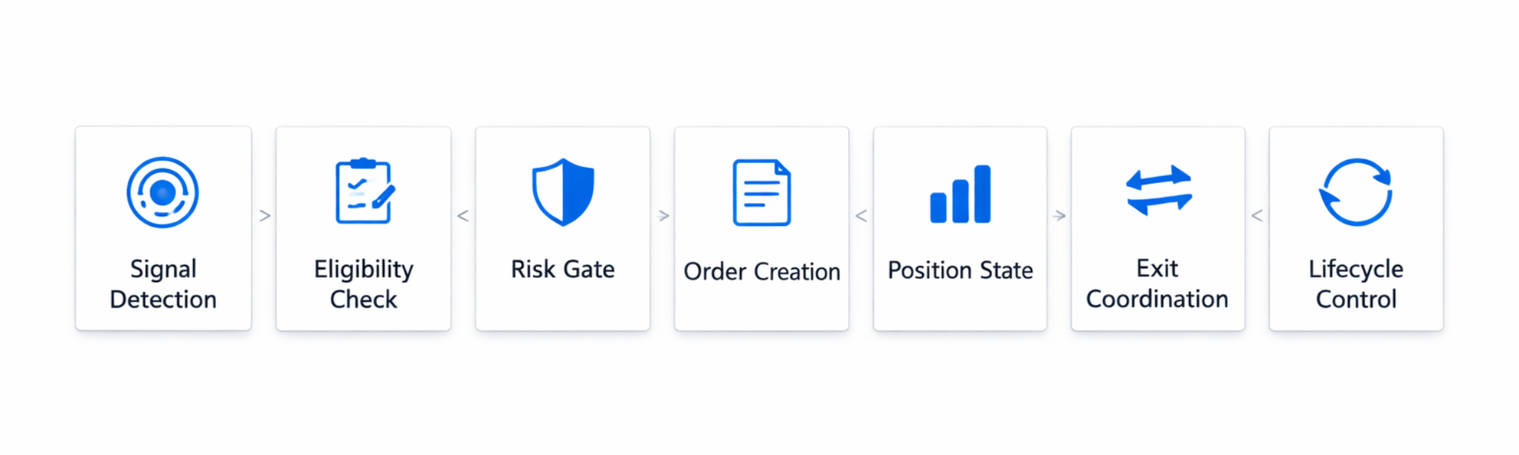Image resolution: width=1519 pixels, height=455 pixels.
Task: Click chevron between Order Creation and Position State
Action: tap(861, 216)
